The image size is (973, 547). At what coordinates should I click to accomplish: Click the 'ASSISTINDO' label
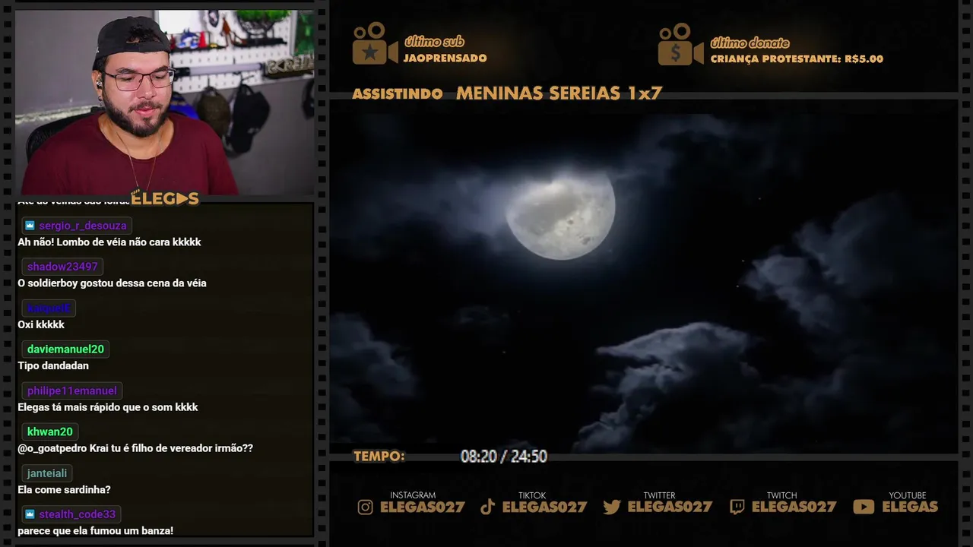coord(398,94)
